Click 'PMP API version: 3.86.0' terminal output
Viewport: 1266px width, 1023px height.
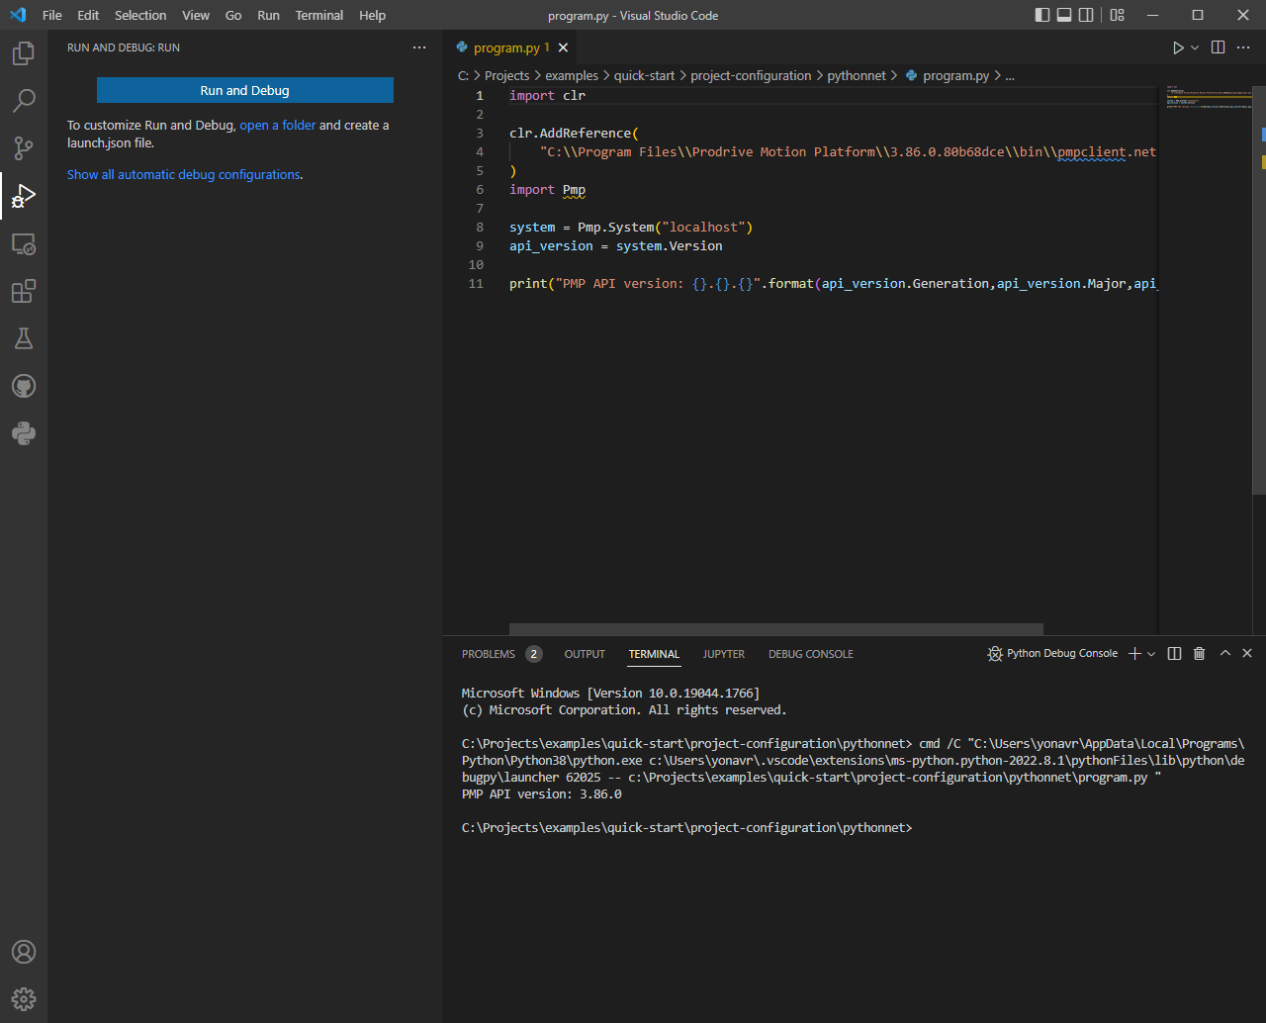coord(542,794)
